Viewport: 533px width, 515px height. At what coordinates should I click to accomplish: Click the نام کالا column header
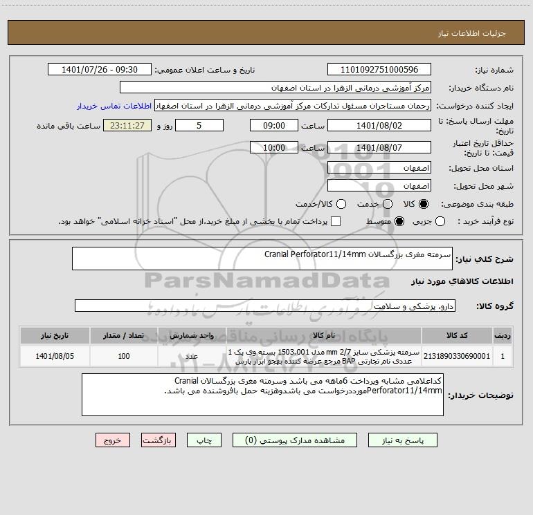point(324,335)
